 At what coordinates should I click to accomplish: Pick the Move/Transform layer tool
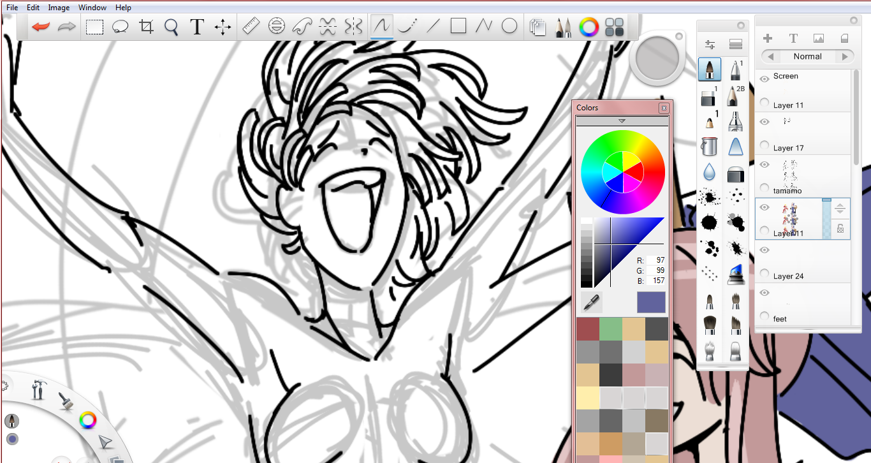coord(223,27)
